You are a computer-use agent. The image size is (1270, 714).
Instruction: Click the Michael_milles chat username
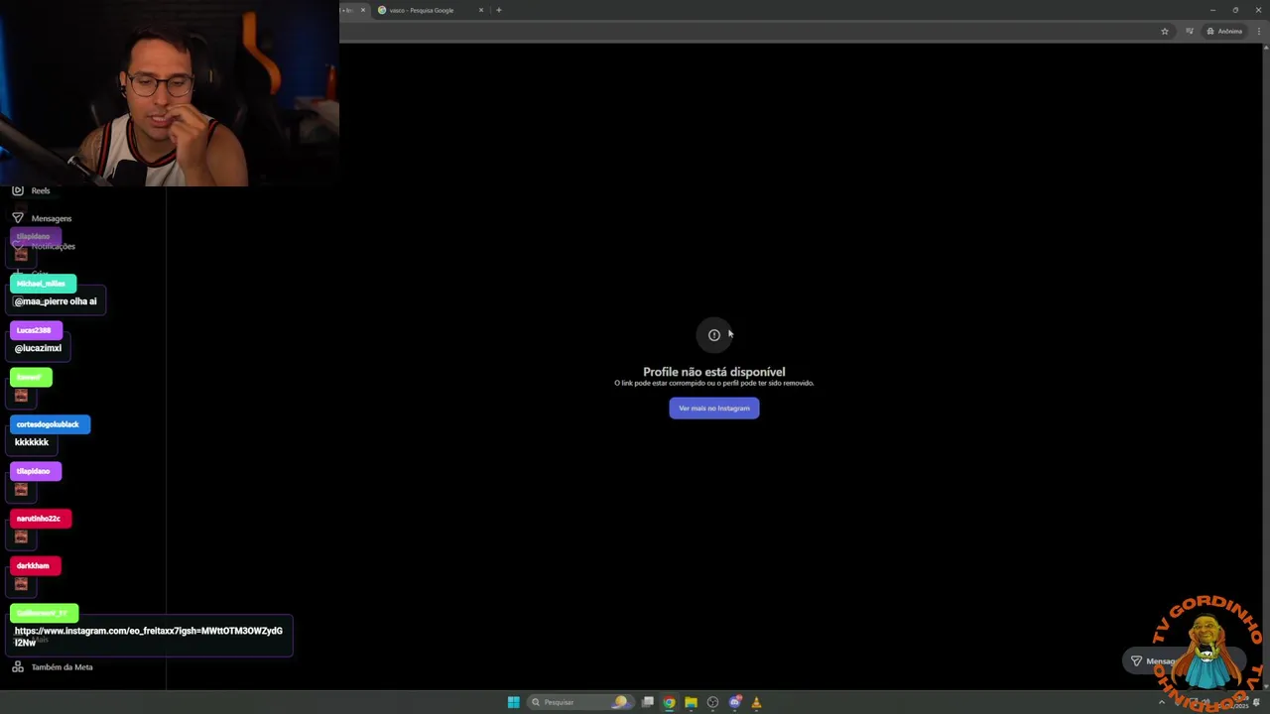pyautogui.click(x=42, y=284)
